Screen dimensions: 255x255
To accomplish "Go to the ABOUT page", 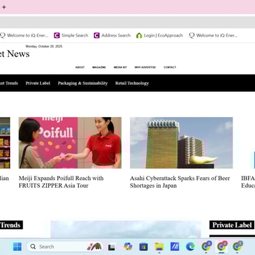I will click(80, 67).
